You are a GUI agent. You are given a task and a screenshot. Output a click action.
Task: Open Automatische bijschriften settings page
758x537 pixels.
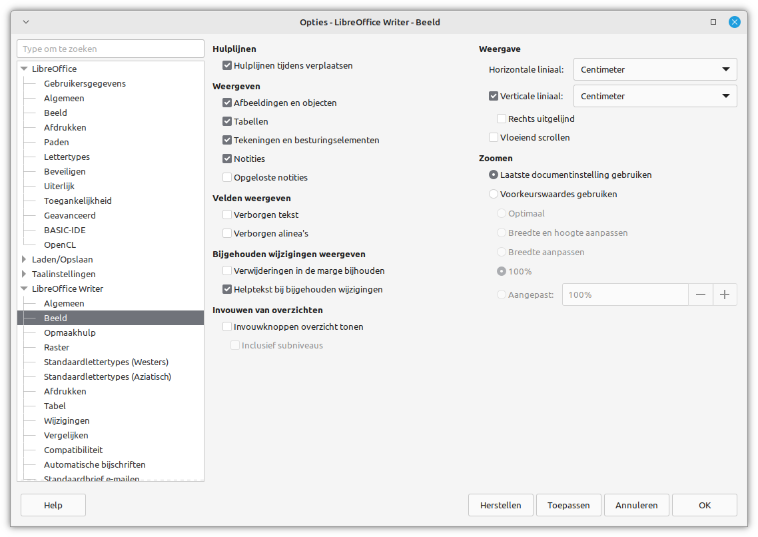pos(95,464)
